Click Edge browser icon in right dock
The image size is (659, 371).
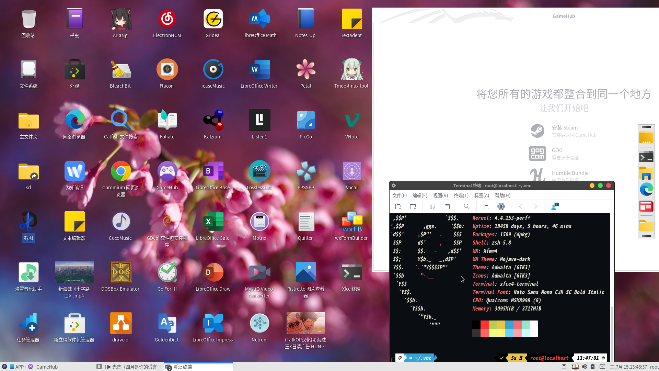[x=646, y=190]
